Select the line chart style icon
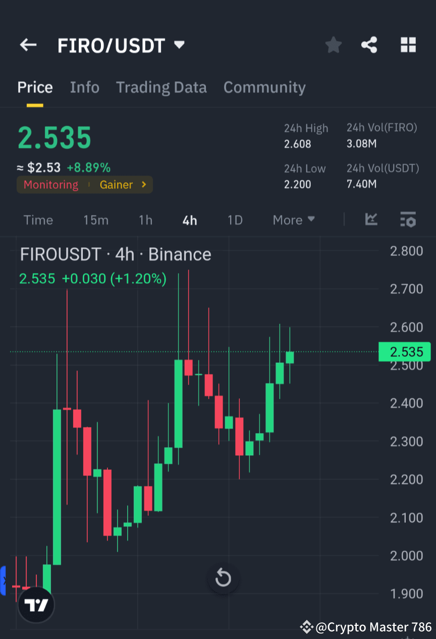The image size is (436, 639). point(371,220)
